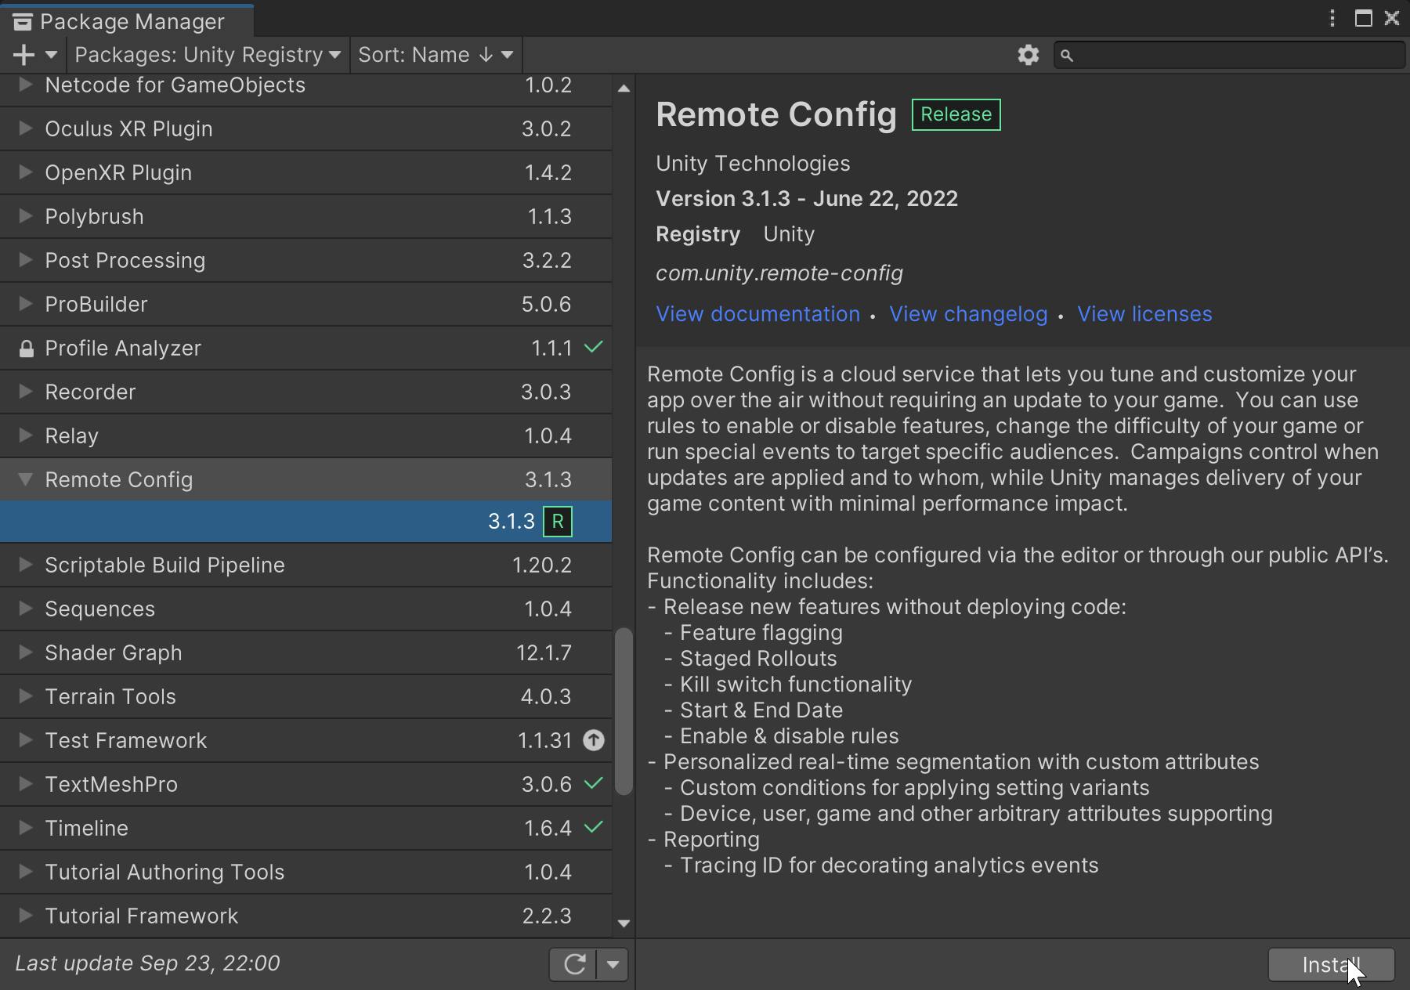Expand Shader Graph versions

pos(25,652)
